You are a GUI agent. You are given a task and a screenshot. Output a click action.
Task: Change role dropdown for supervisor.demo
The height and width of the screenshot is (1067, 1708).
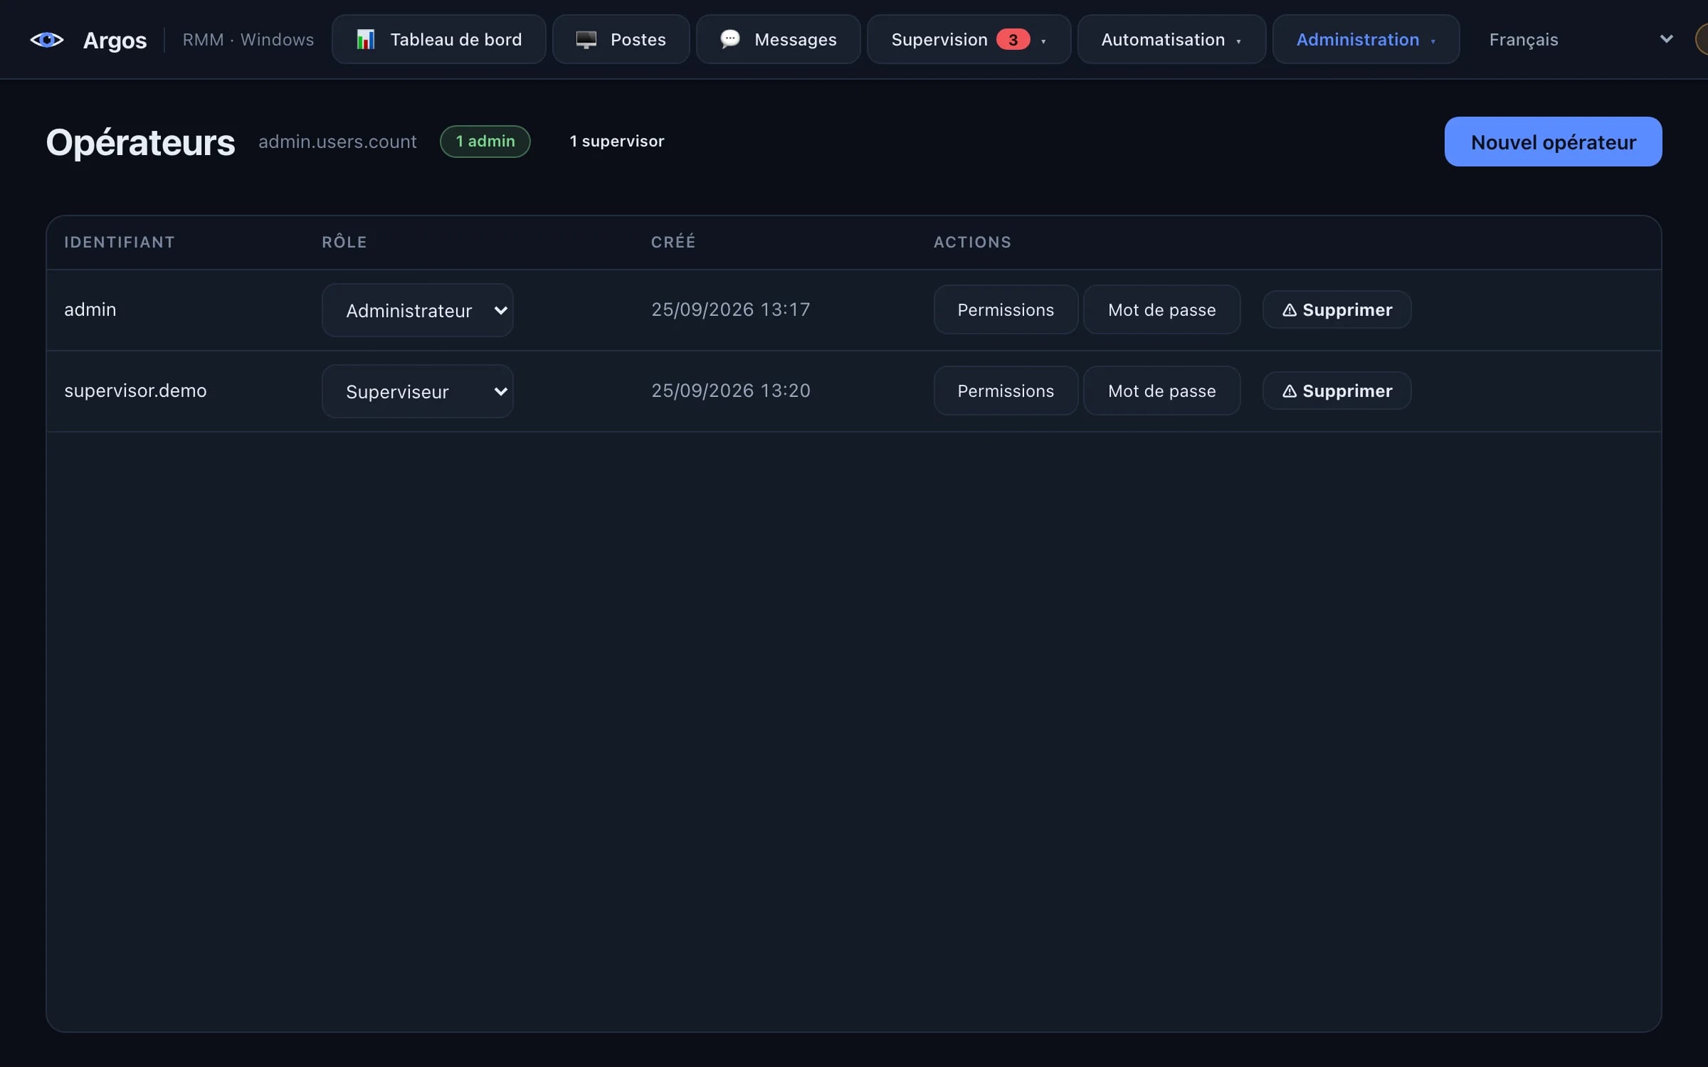[x=418, y=391]
